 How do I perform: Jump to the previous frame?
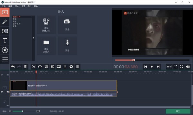(146, 67)
